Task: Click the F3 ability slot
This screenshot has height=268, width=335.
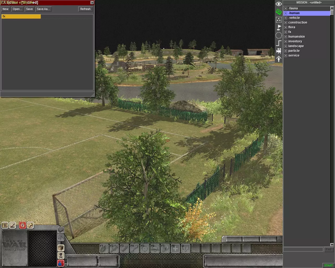Action: [x=124, y=248]
